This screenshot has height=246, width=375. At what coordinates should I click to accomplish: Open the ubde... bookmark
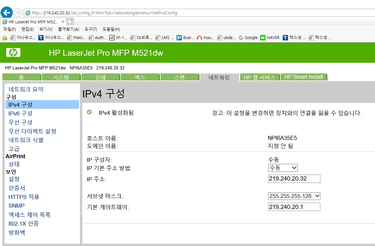[x=226, y=38]
